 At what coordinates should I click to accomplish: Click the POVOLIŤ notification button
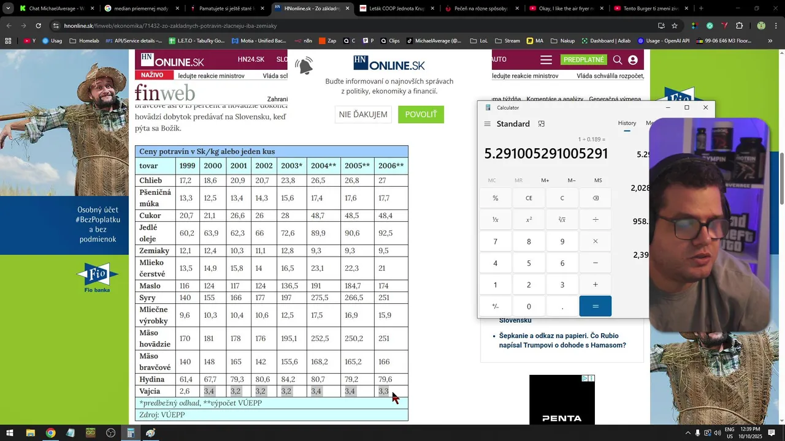421,115
